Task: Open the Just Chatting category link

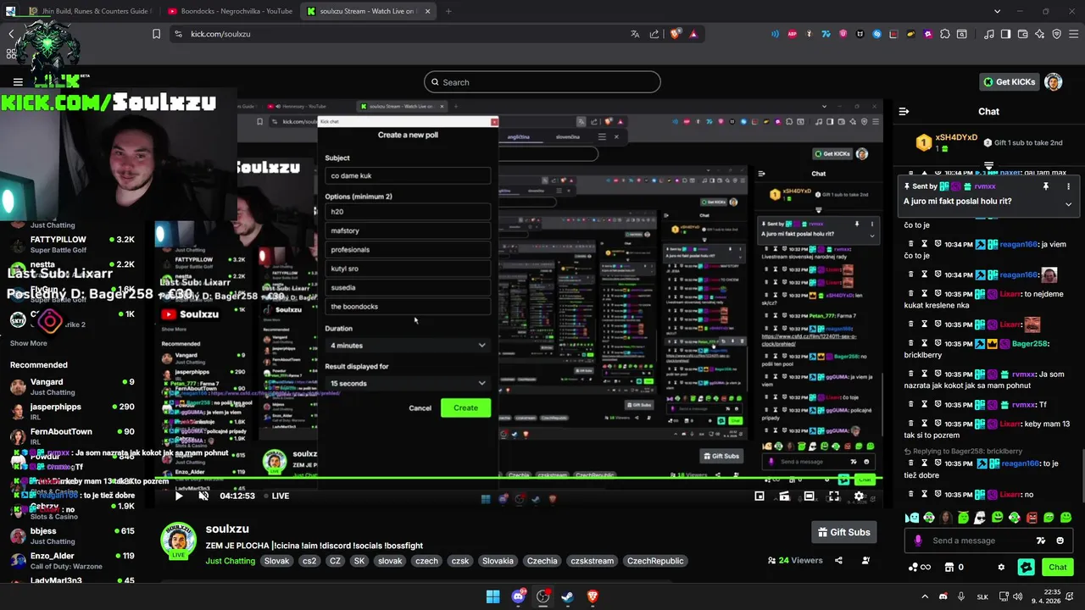Action: [230, 561]
